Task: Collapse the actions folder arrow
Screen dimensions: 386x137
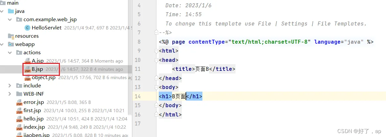Action: (x=10, y=53)
